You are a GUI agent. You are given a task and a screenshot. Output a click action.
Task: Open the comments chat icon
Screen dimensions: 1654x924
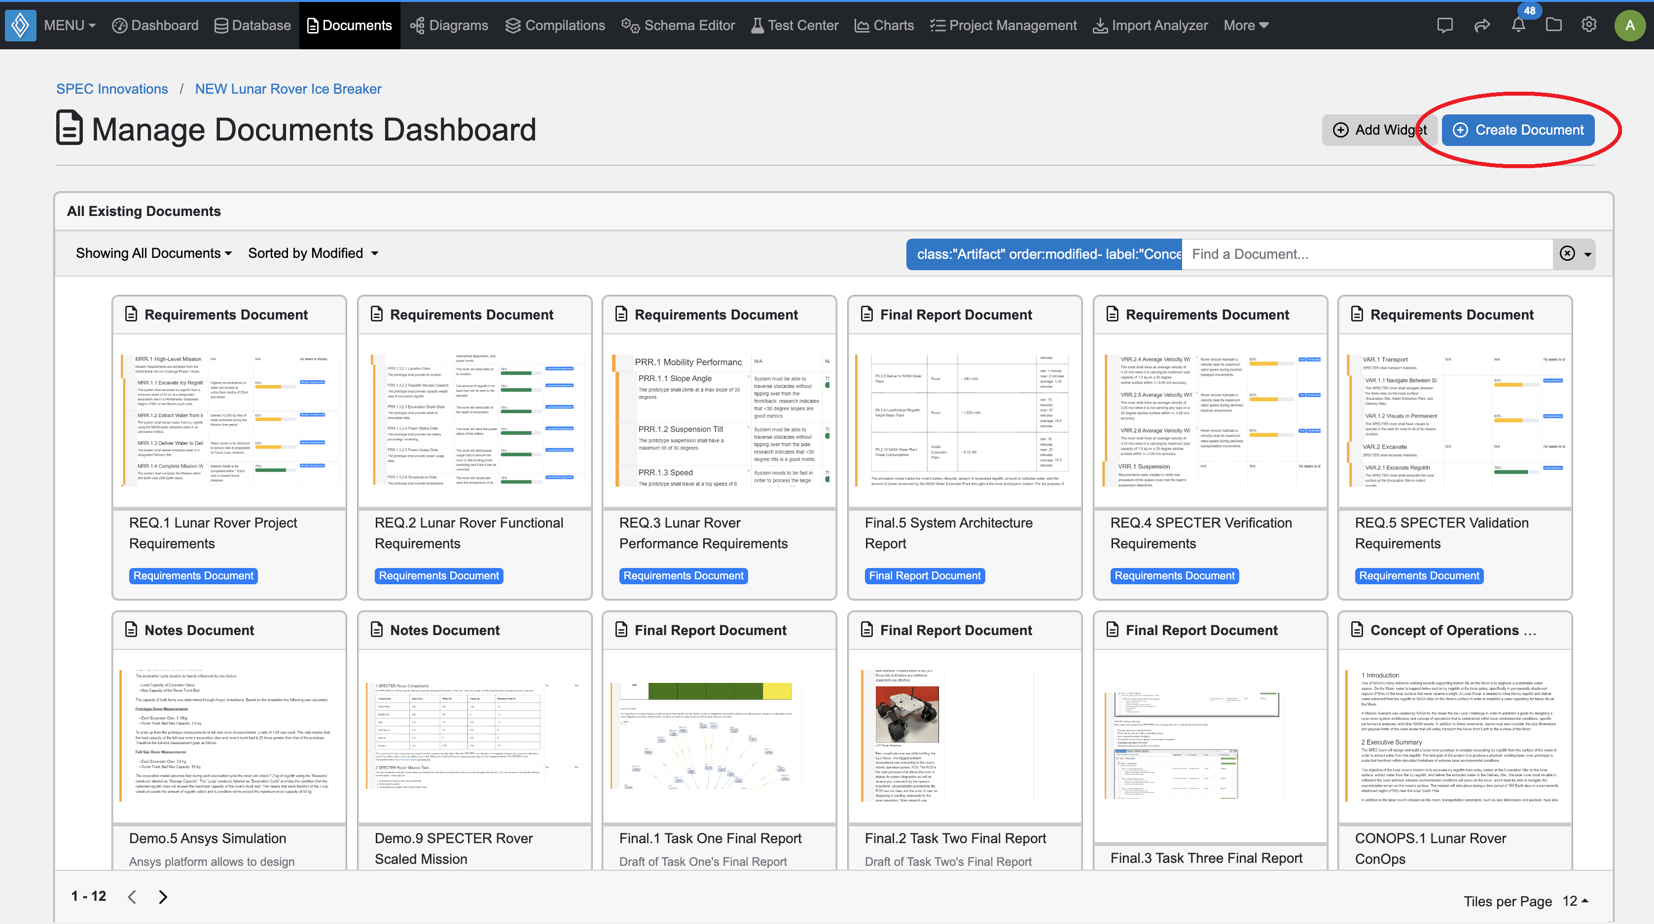tap(1445, 26)
